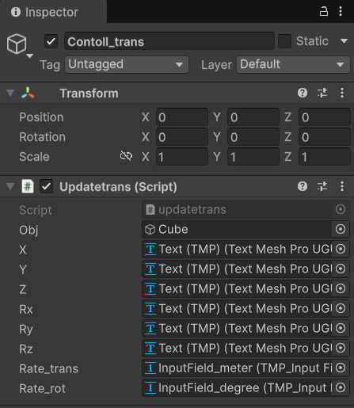Image resolution: width=354 pixels, height=408 pixels.
Task: Click the Scale constrain proportions link icon
Action: 126,156
